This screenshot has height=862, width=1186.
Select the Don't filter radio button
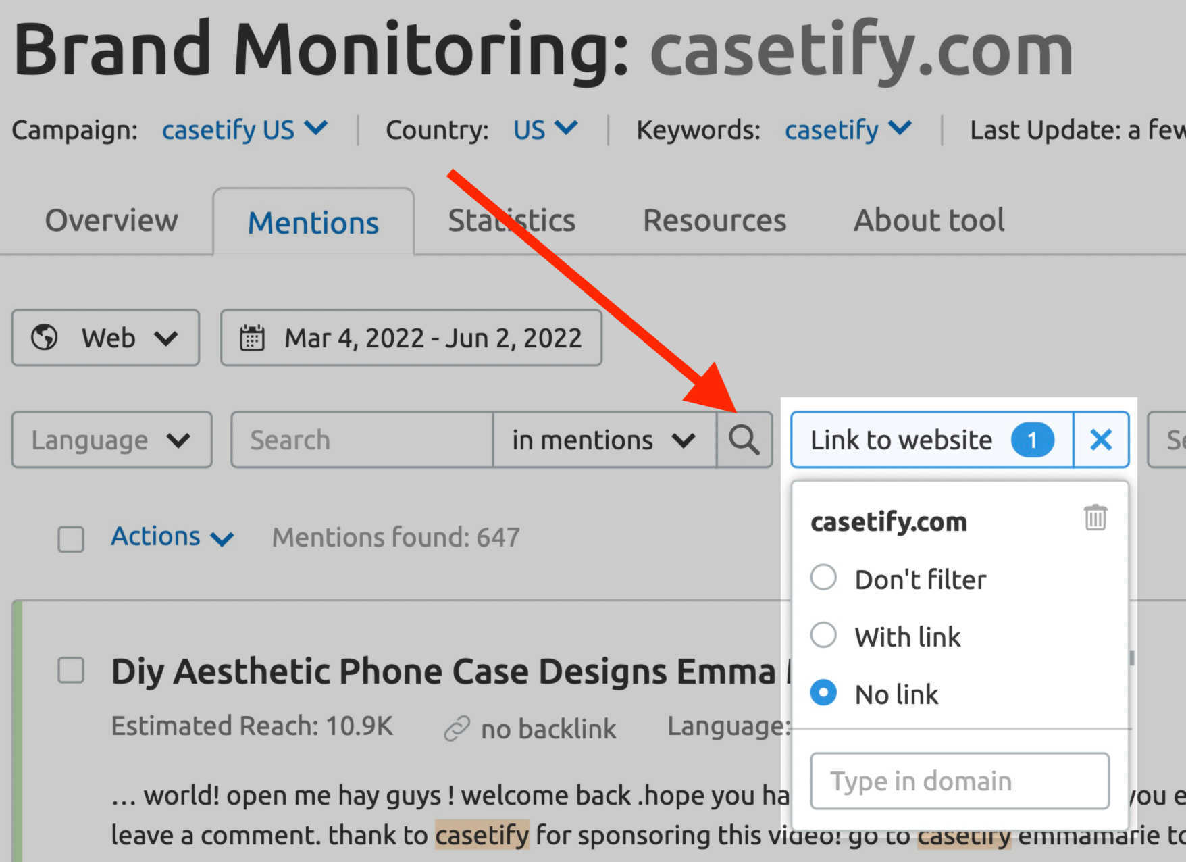(823, 578)
